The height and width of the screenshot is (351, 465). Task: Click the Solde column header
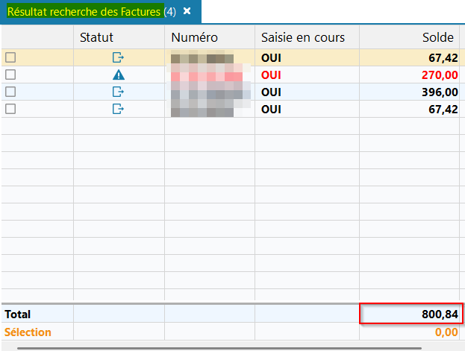pos(437,37)
